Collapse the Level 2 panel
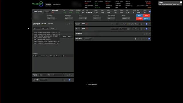The height and width of the screenshot is (103, 183). point(72,80)
